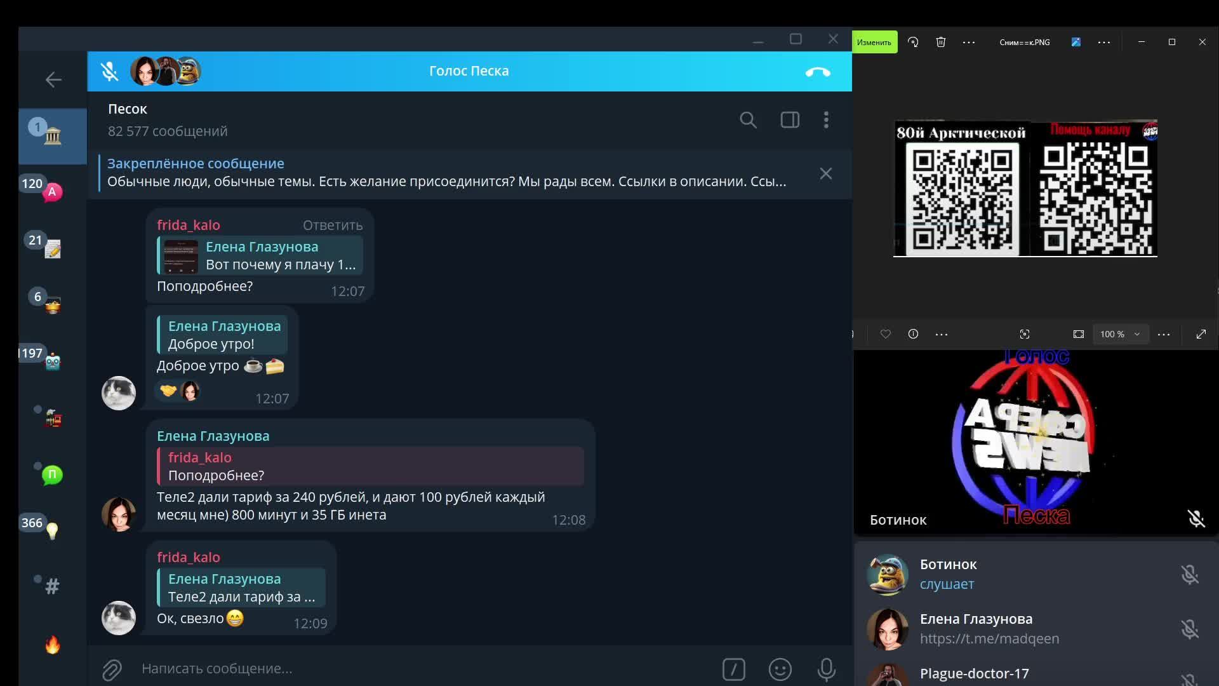Click Изменить button in photo viewer
This screenshot has width=1219, height=686.
pos(874,43)
